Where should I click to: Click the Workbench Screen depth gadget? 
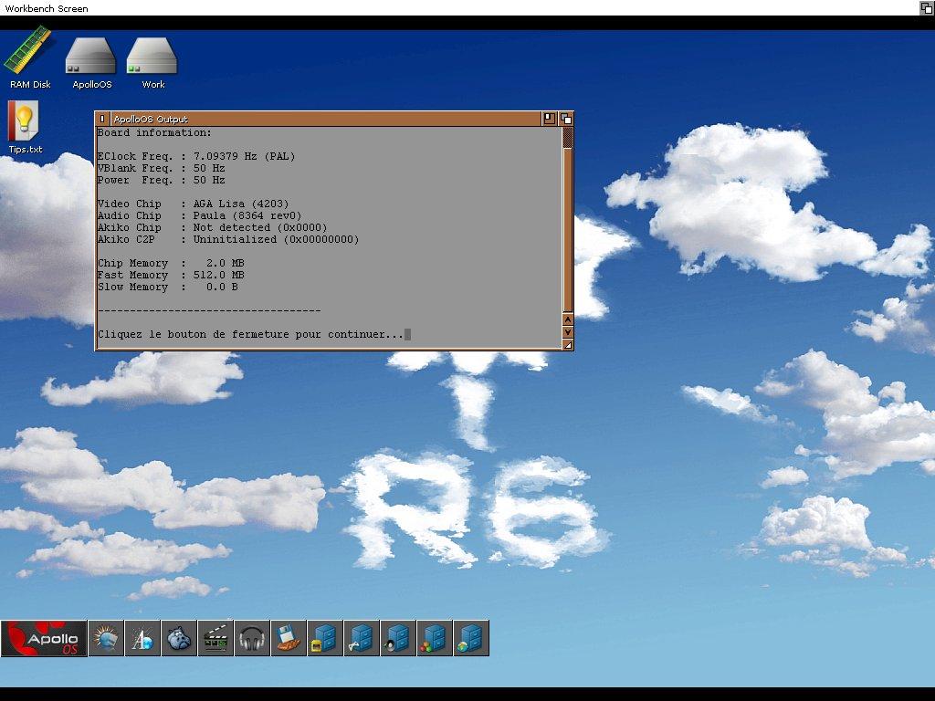[927, 7]
